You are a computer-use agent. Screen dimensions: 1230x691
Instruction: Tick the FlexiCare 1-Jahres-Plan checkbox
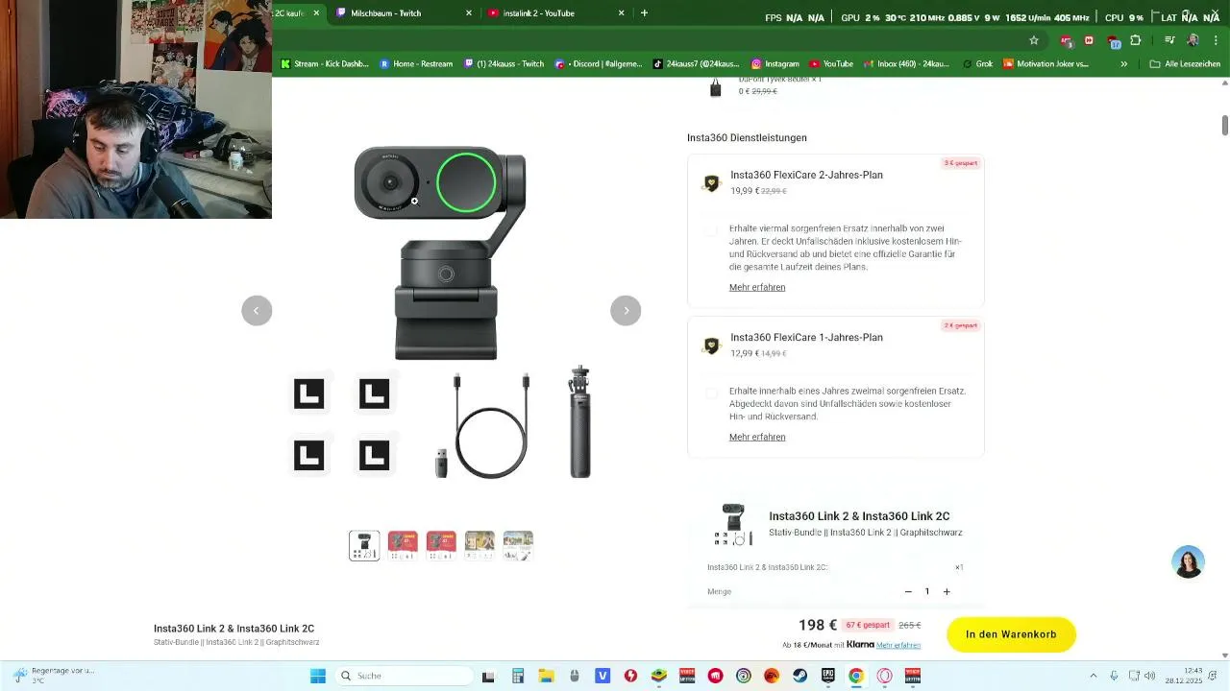711,393
